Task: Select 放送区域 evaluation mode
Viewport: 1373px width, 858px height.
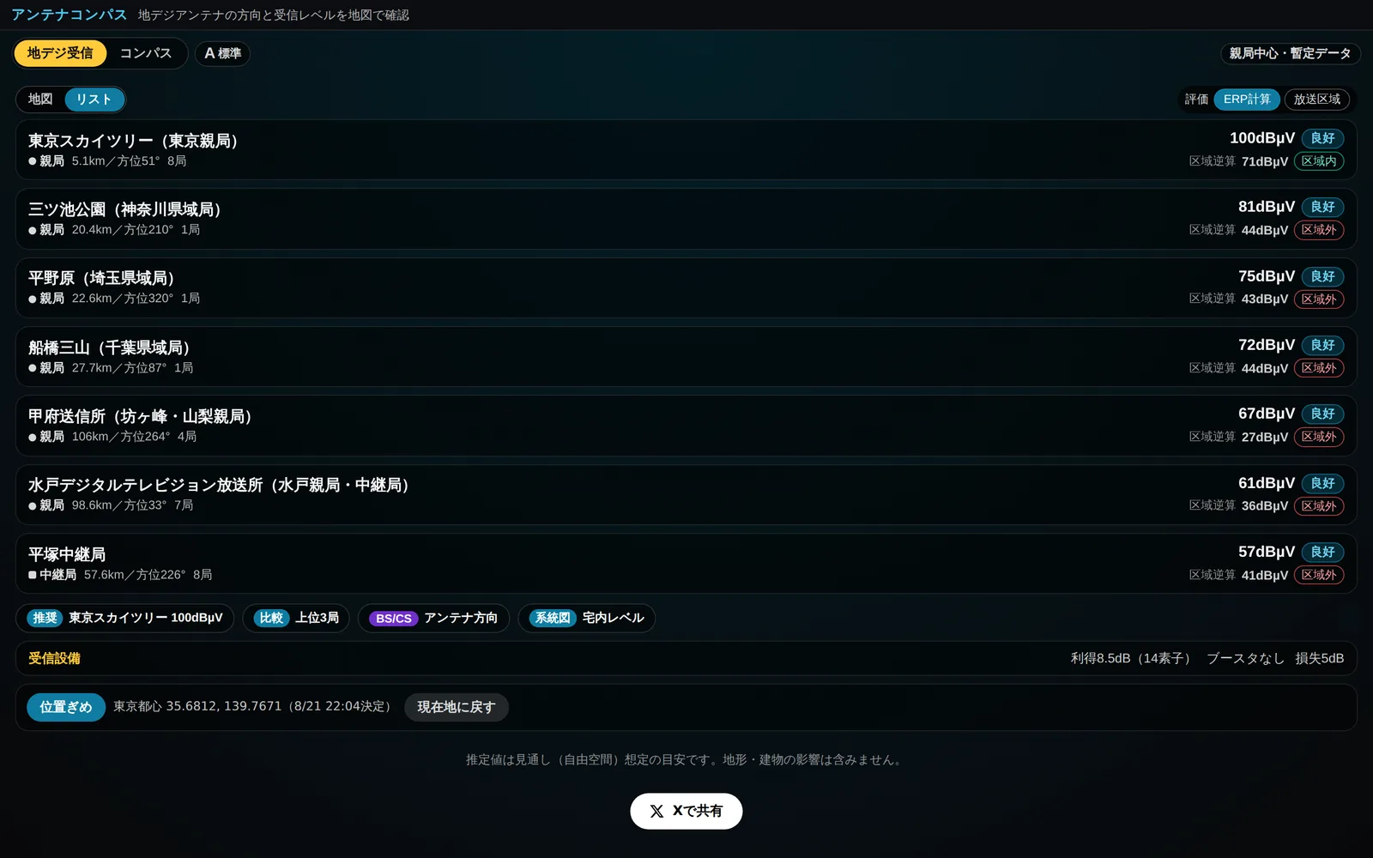Action: coord(1316,100)
